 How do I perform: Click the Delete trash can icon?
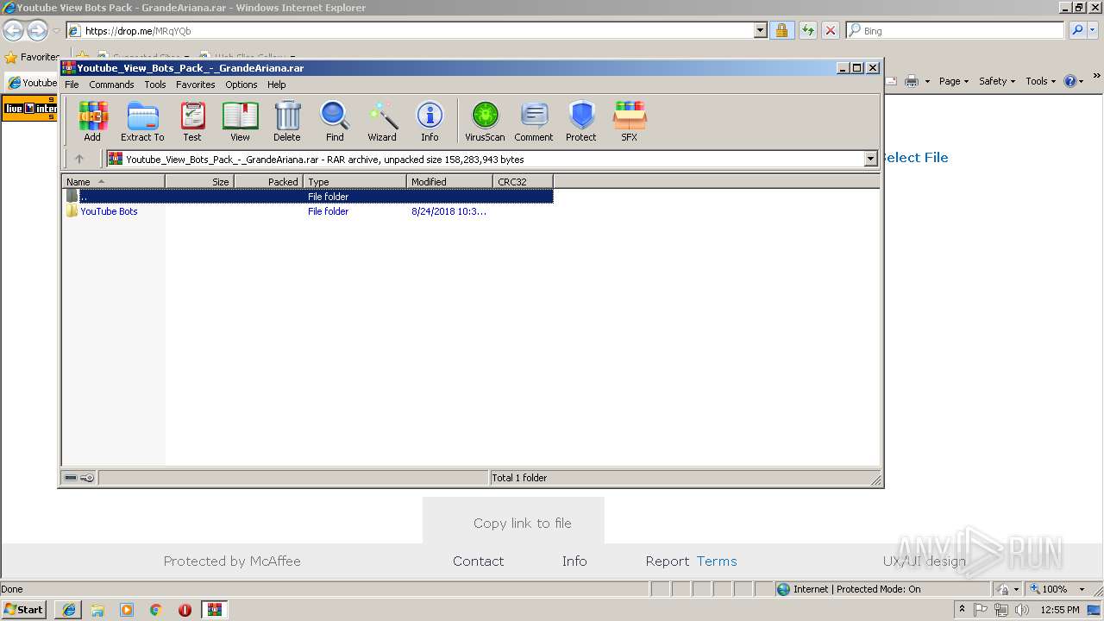pyautogui.click(x=287, y=121)
